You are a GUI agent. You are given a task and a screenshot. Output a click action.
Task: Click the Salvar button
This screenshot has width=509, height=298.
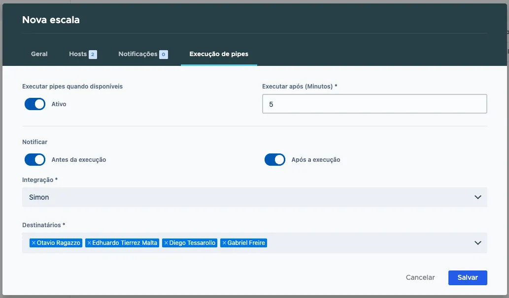[468, 278]
